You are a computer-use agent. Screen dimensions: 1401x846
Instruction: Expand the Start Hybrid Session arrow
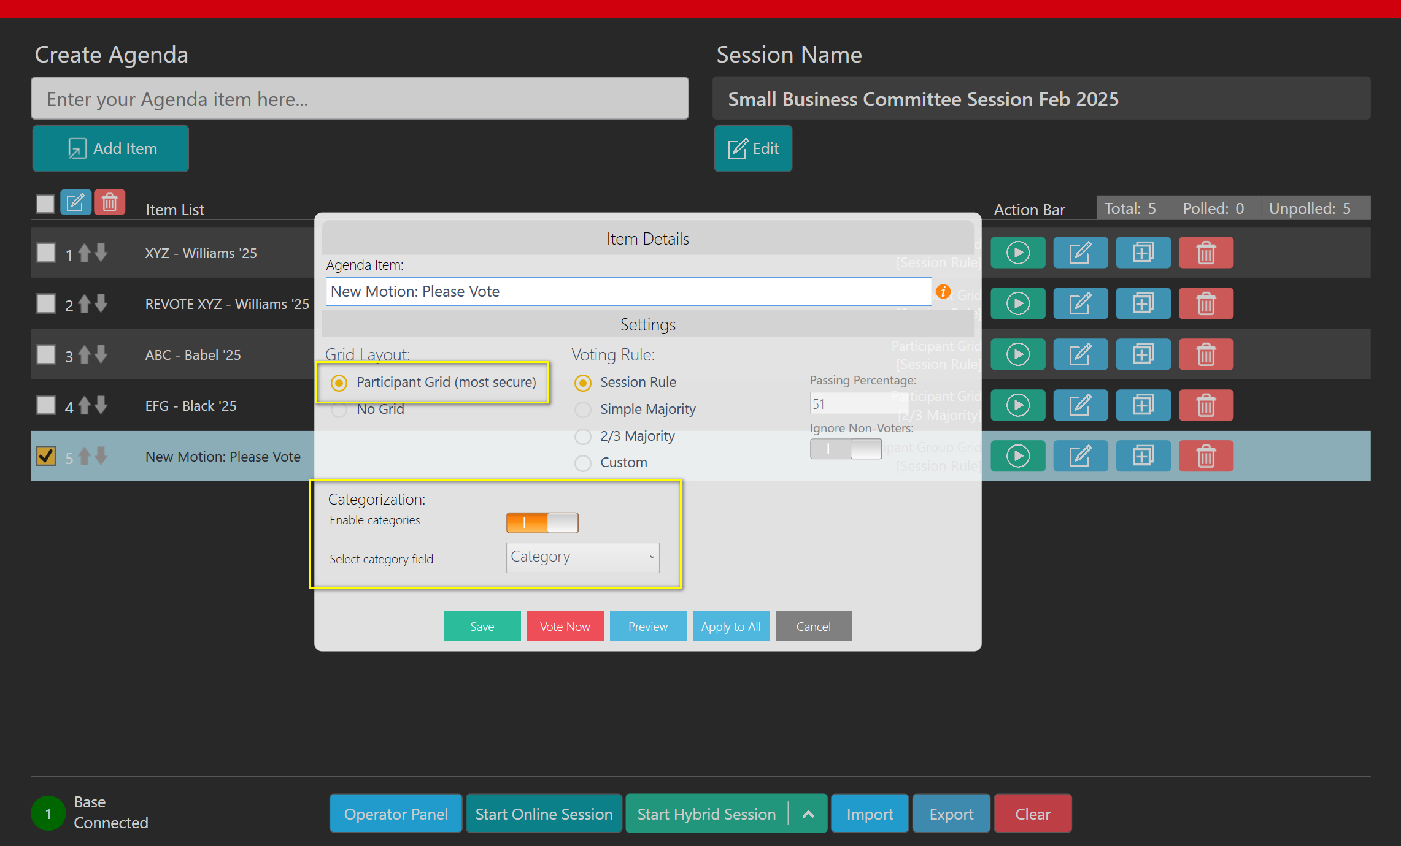click(x=808, y=814)
